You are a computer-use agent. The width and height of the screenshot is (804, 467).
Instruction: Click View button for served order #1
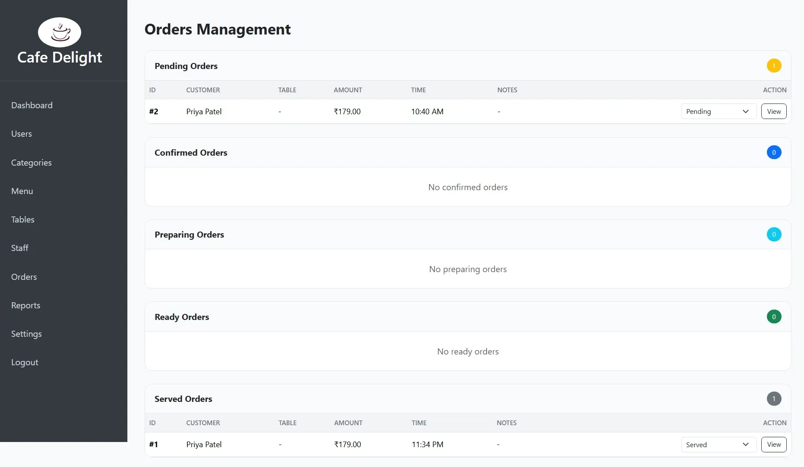pos(773,444)
